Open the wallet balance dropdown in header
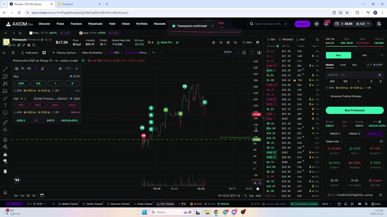This screenshot has width=387, height=217. [352, 24]
